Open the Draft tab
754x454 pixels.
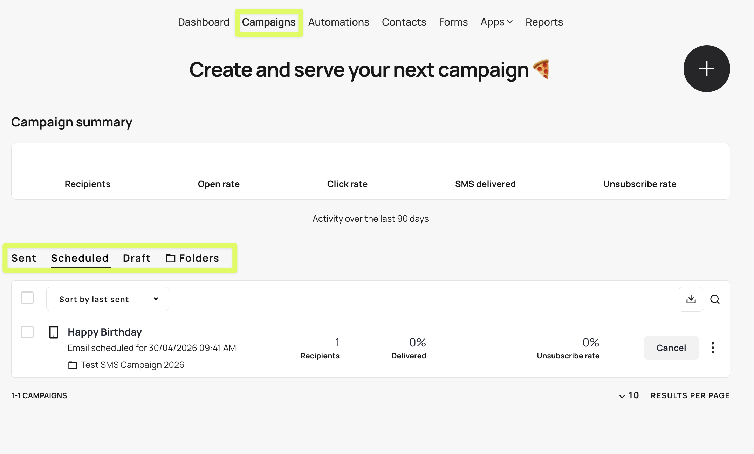click(136, 258)
